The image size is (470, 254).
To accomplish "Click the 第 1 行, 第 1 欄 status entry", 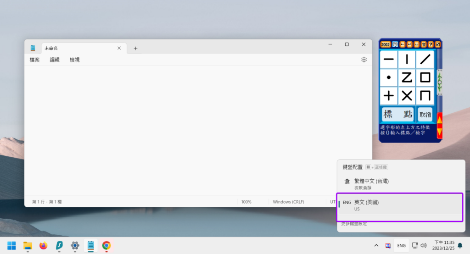I will pos(47,202).
